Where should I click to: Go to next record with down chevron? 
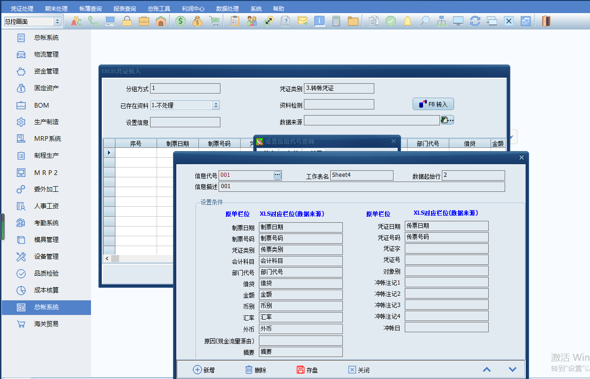click(513, 370)
